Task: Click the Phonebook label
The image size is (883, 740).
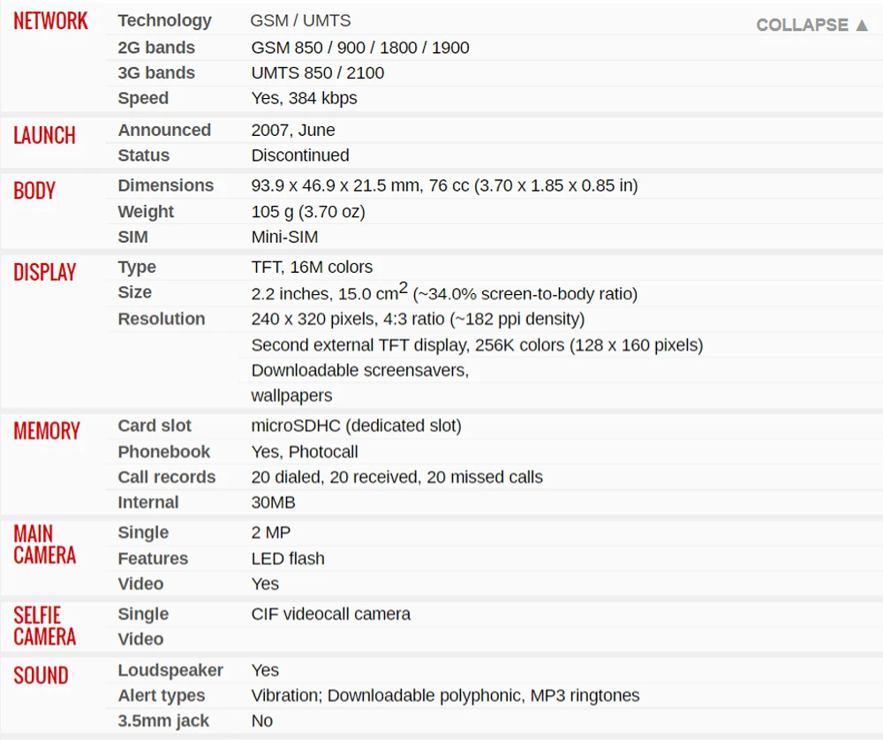Action: 163,452
